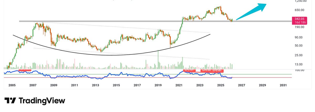Click the 2019 time axis label
The width and height of the screenshot is (315, 112).
coord(158,85)
